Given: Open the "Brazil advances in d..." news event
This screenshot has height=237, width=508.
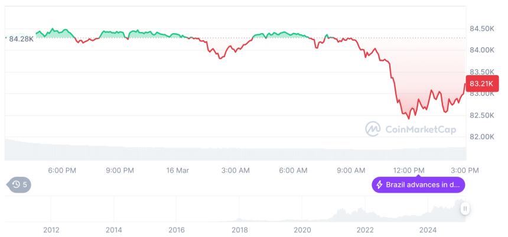Looking at the screenshot, I should pos(418,185).
